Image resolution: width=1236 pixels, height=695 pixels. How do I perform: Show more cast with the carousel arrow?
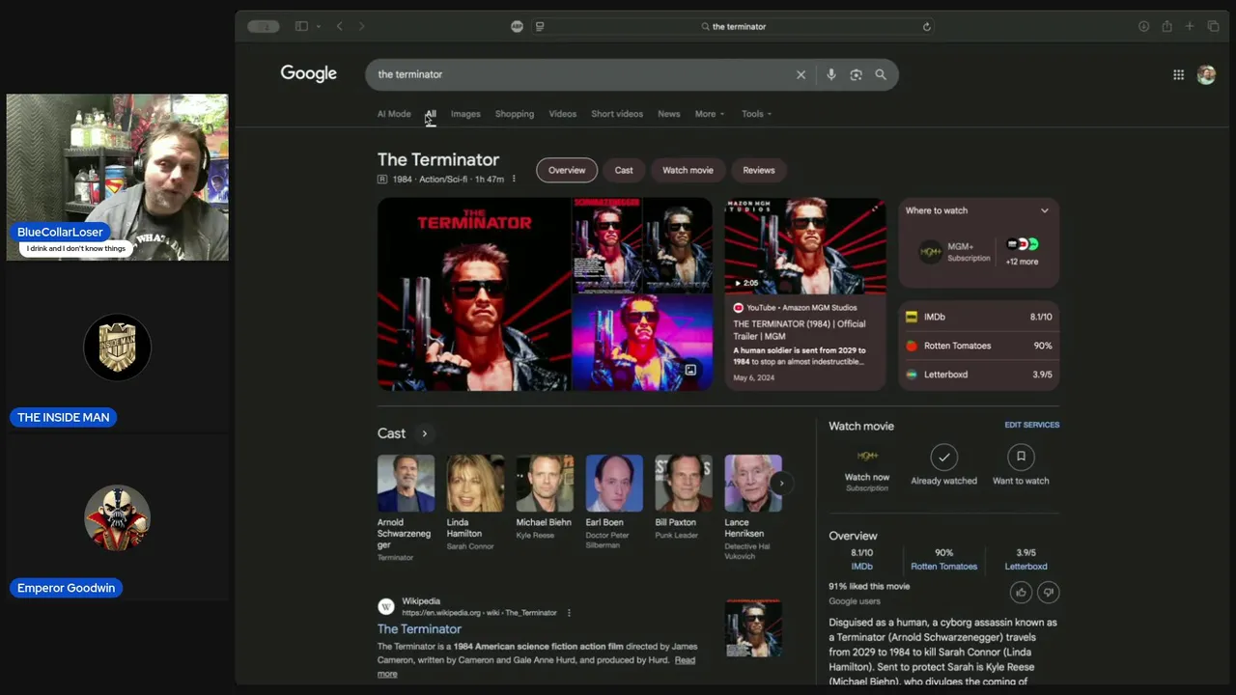tap(781, 483)
